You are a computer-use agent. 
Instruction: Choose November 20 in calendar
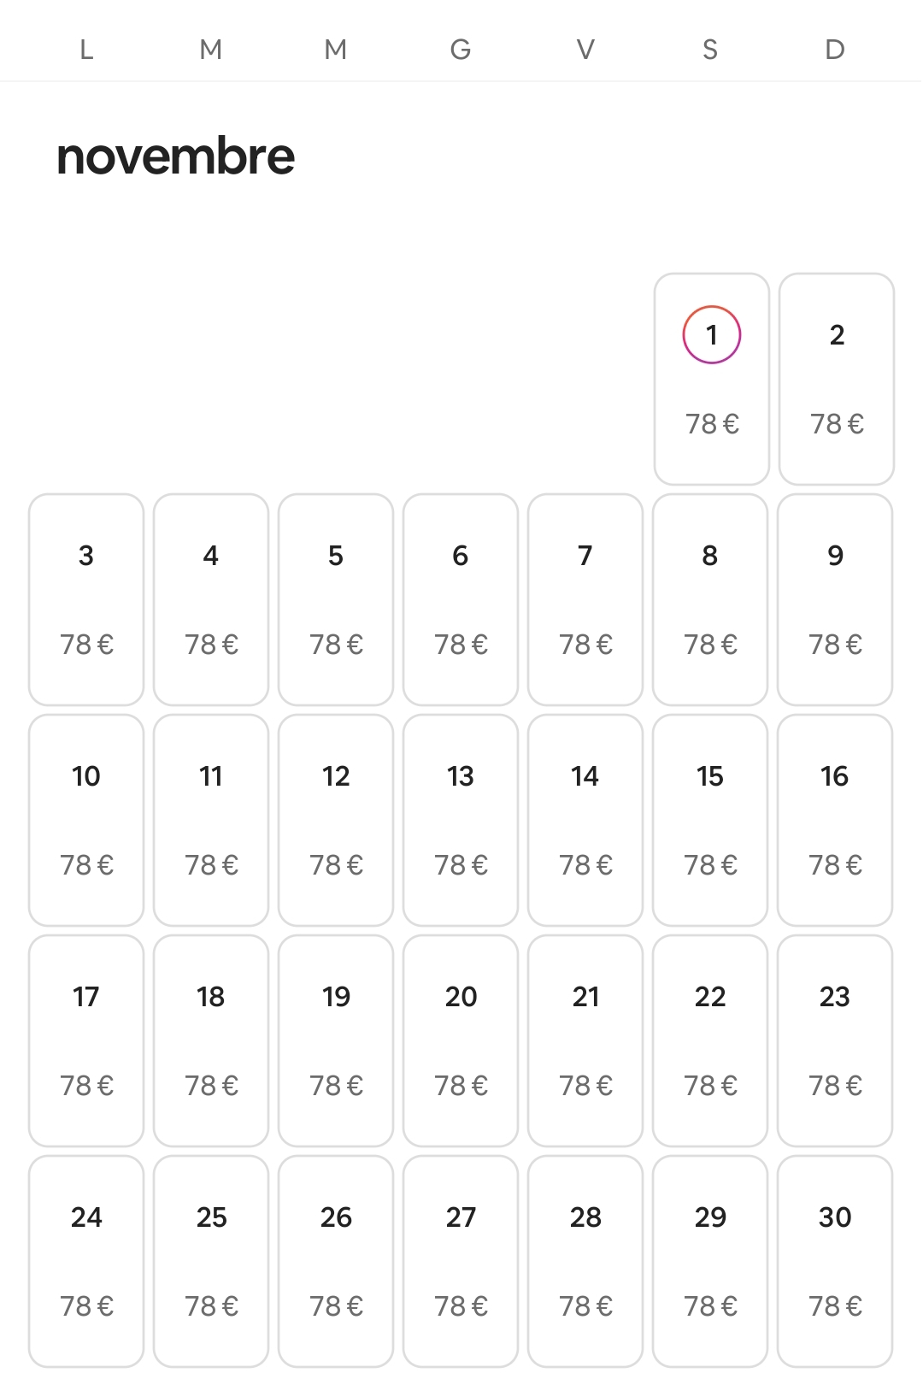[461, 1040]
